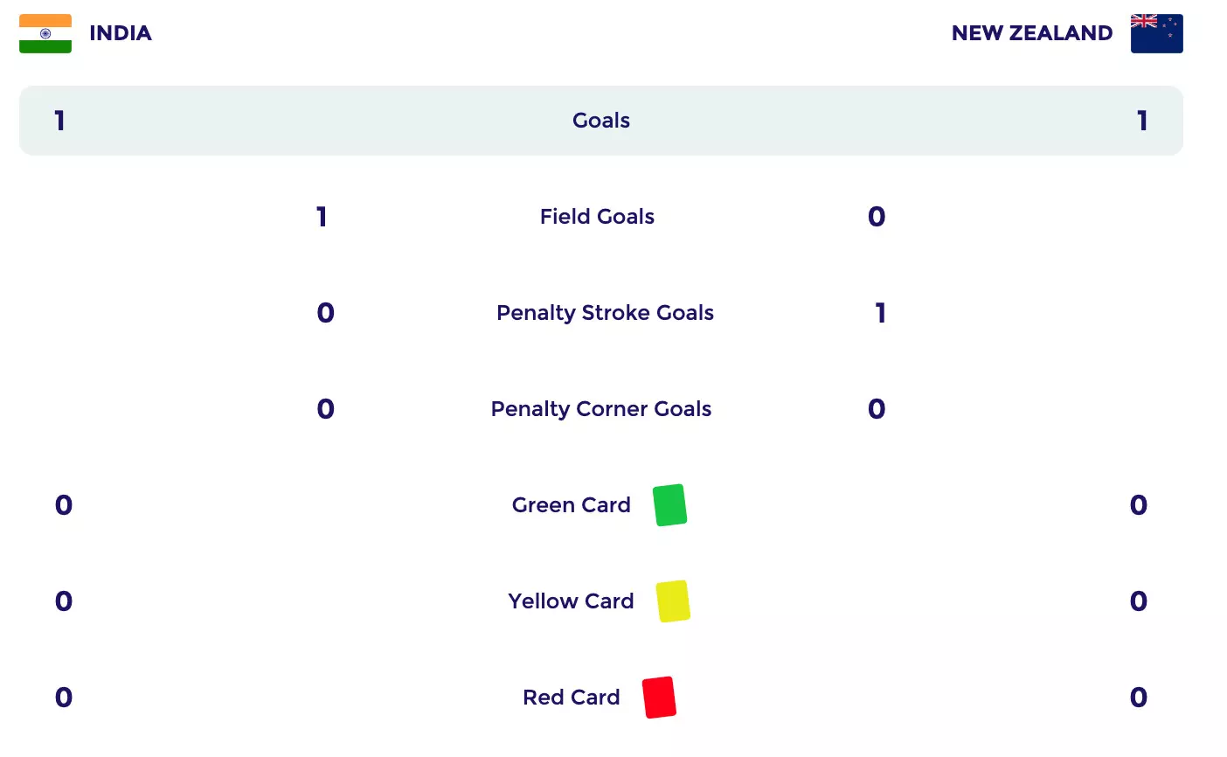
Task: Click India's field goals count
Action: (x=322, y=217)
